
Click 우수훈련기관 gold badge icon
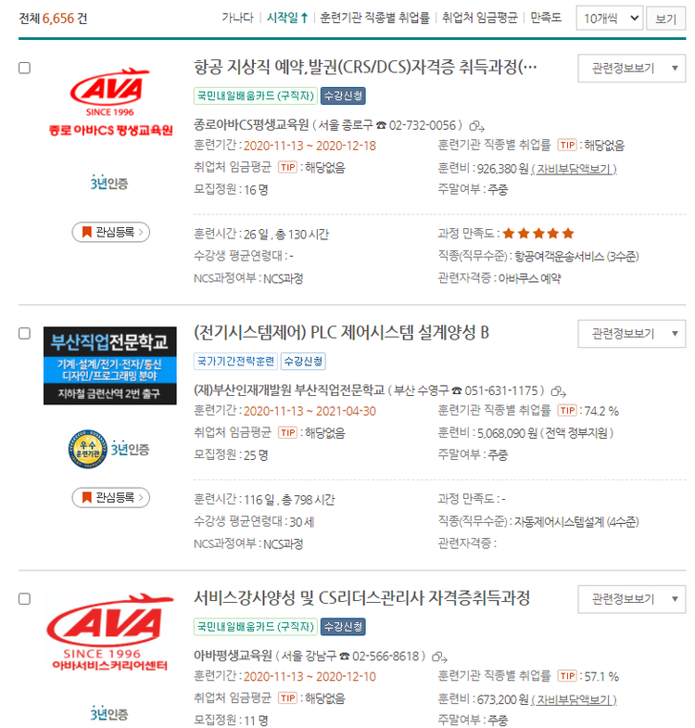point(88,449)
